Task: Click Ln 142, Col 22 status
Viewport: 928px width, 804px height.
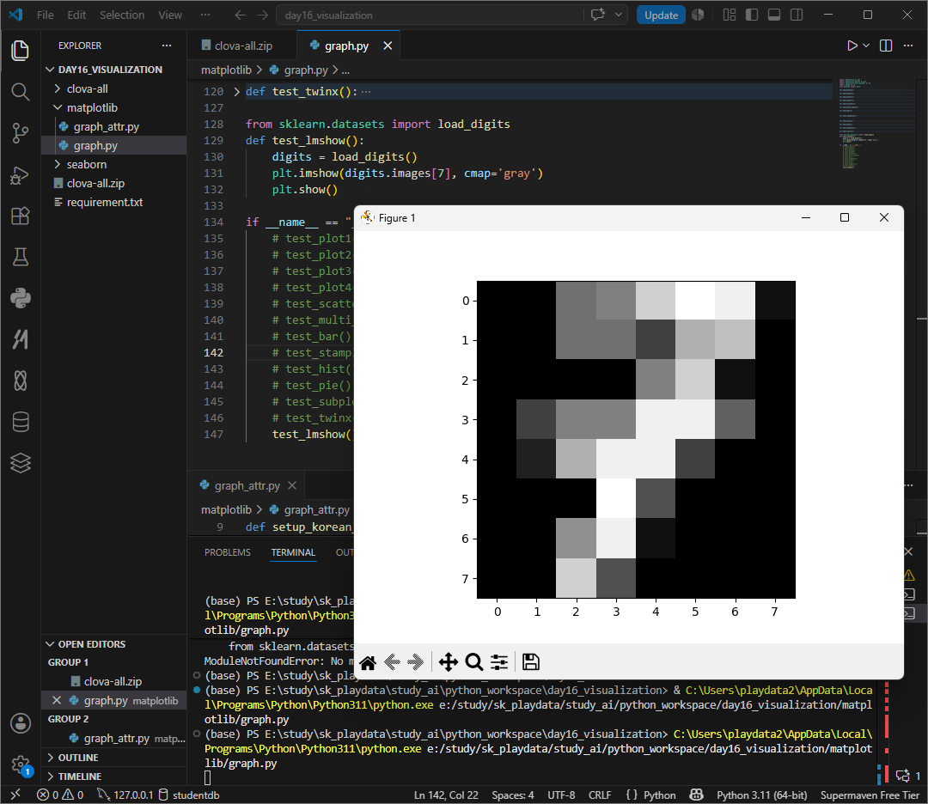Action: click(446, 795)
